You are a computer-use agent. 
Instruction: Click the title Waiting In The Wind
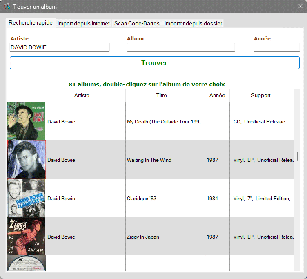point(149,160)
